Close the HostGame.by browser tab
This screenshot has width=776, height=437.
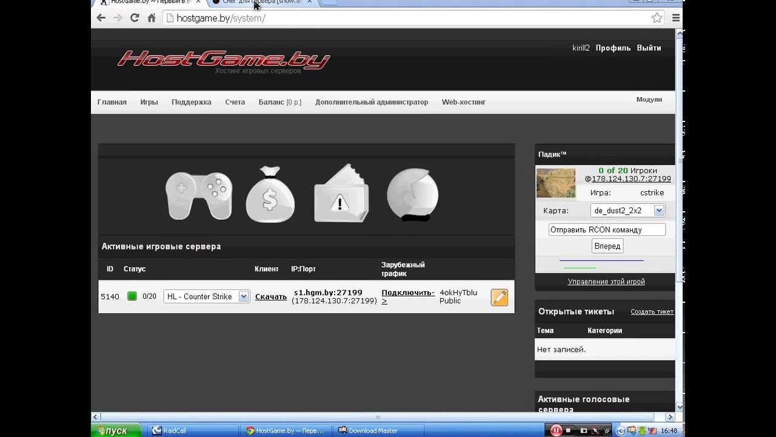[x=198, y=2]
